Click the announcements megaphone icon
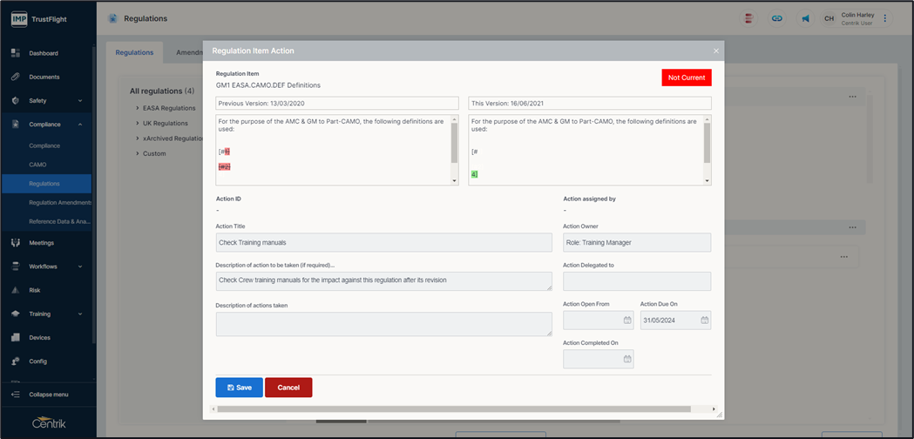This screenshot has width=914, height=439. coord(805,18)
